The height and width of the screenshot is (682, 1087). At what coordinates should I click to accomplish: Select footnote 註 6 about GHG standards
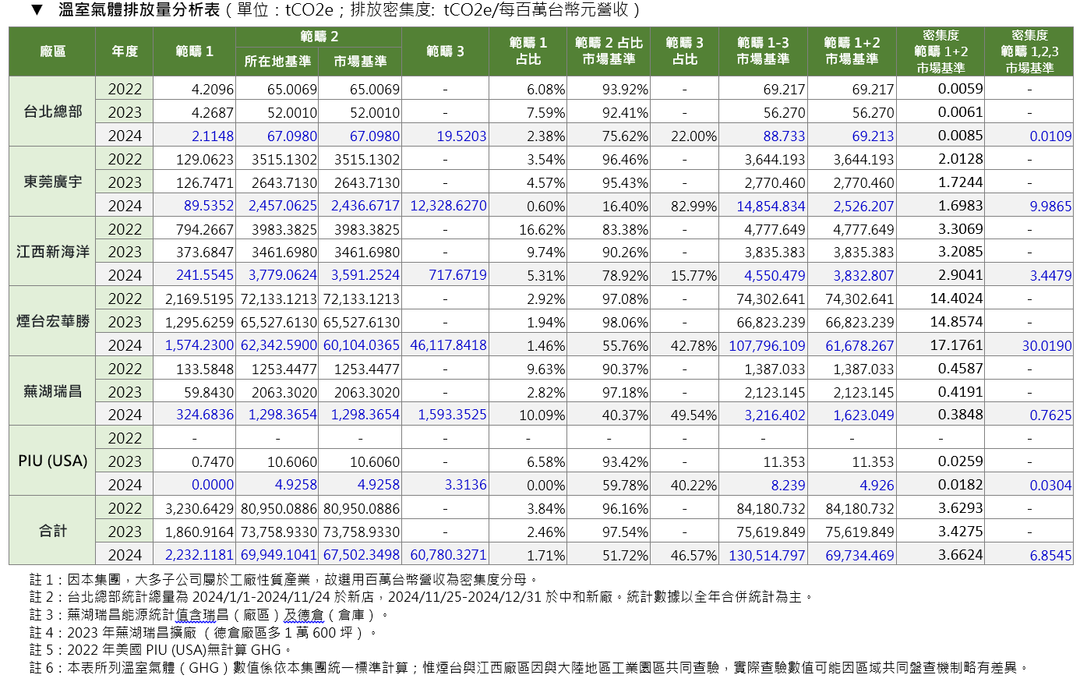point(530,668)
